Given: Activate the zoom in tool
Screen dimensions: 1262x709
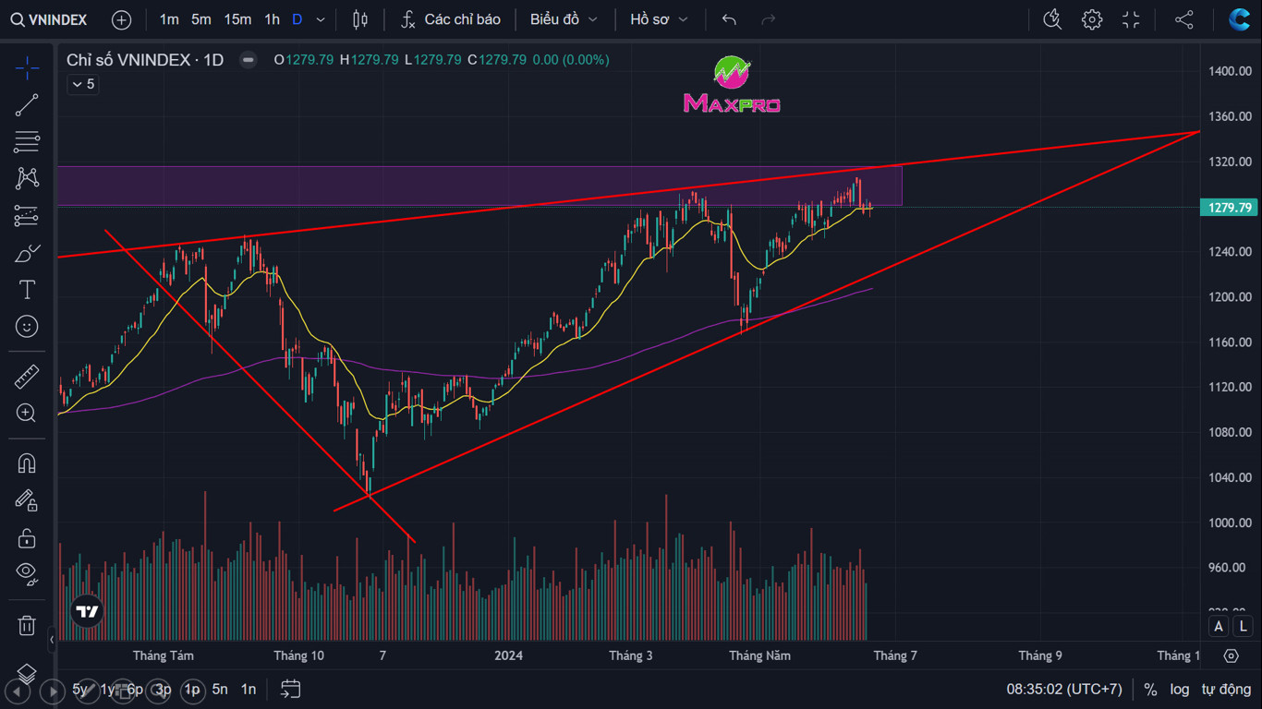Looking at the screenshot, I should coord(27,414).
